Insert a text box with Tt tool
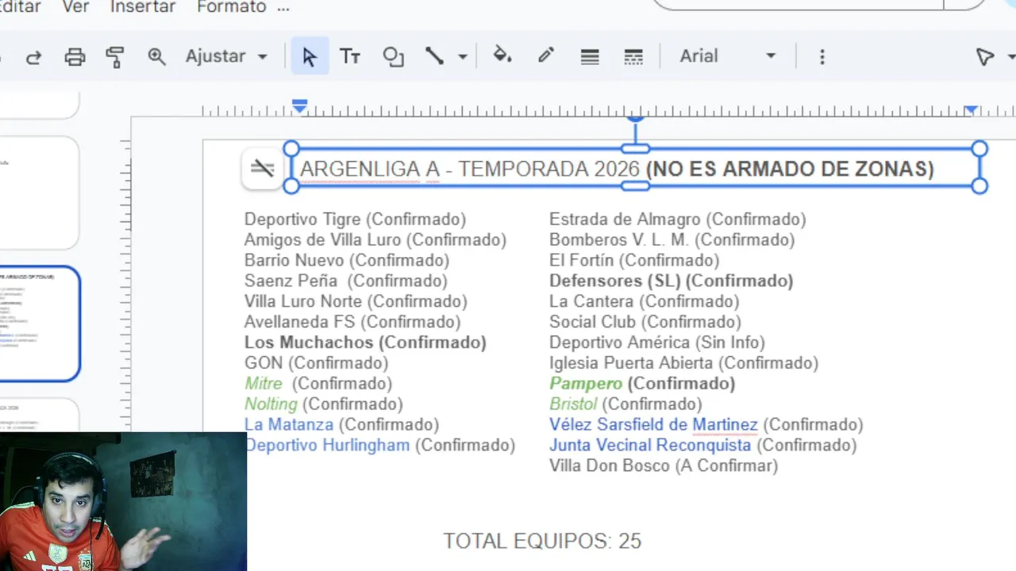This screenshot has width=1016, height=571. pos(350,56)
